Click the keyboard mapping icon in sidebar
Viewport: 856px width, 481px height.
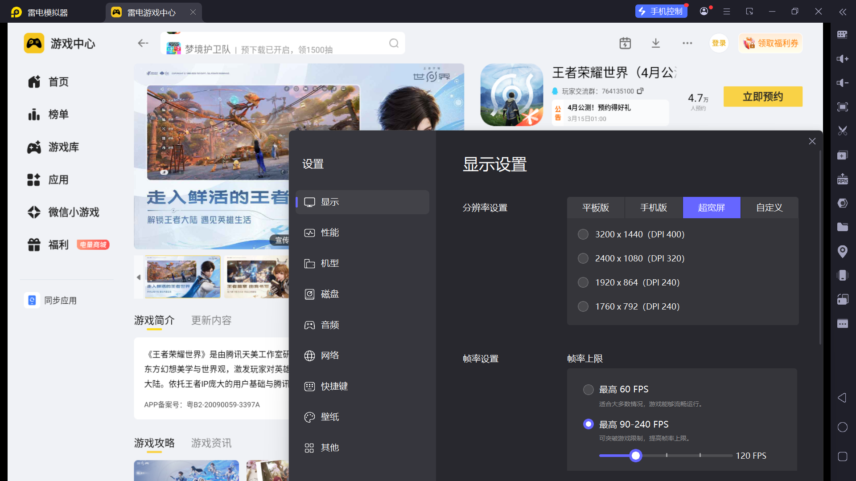point(843,34)
